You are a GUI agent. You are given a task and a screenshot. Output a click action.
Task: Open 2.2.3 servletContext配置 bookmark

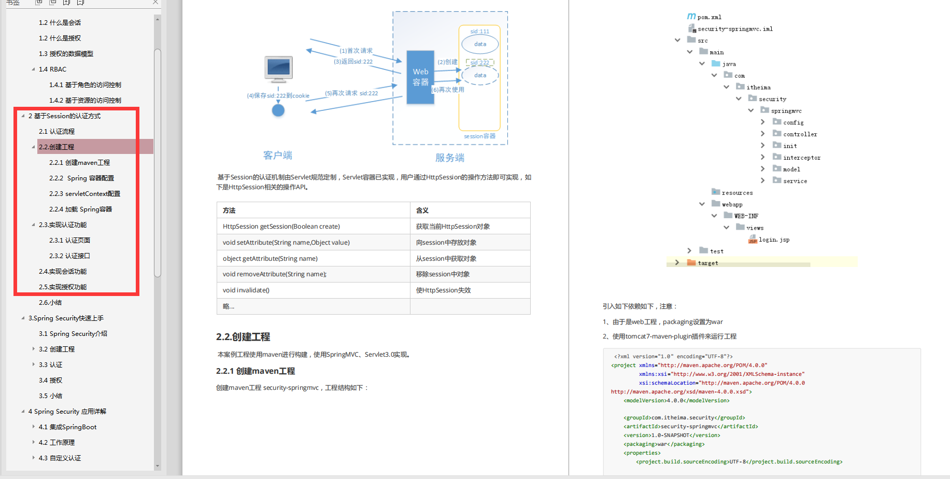[84, 194]
